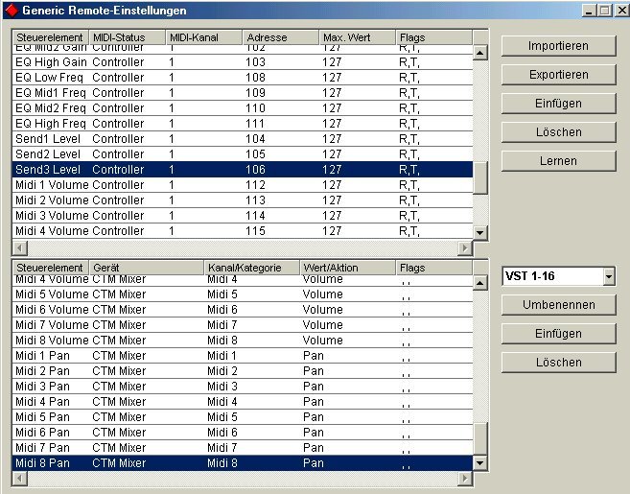Click the Adresse column header
Viewport: 630px width, 494px height.
click(279, 37)
